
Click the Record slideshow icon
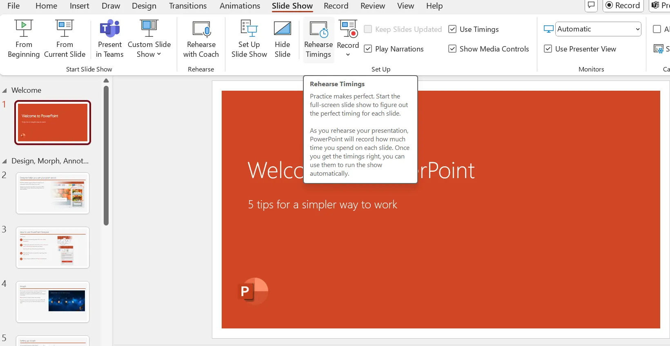tap(348, 29)
